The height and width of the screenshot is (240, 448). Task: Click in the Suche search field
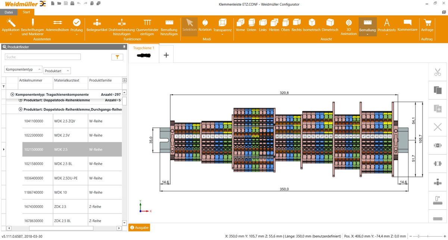tap(43, 57)
